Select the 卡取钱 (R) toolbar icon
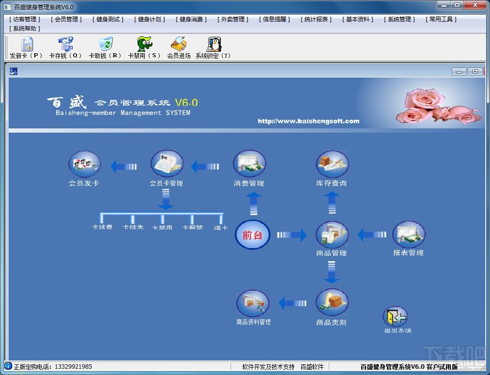Image resolution: width=490 pixels, height=375 pixels. 105,45
